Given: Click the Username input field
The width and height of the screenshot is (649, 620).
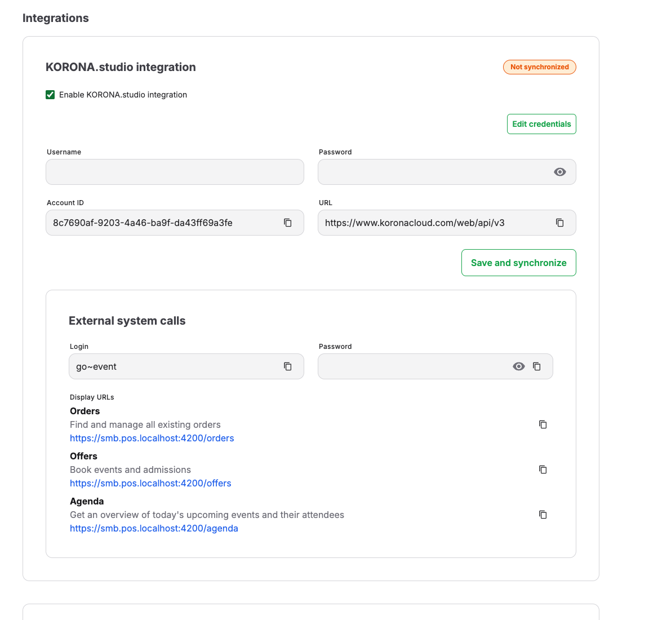Looking at the screenshot, I should tap(175, 172).
